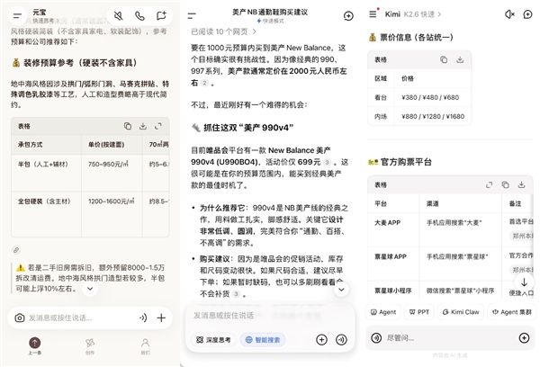The height and width of the screenshot is (367, 540).
Task: Open the Yuanbao sidebar menu icon
Action: pyautogui.click(x=17, y=16)
